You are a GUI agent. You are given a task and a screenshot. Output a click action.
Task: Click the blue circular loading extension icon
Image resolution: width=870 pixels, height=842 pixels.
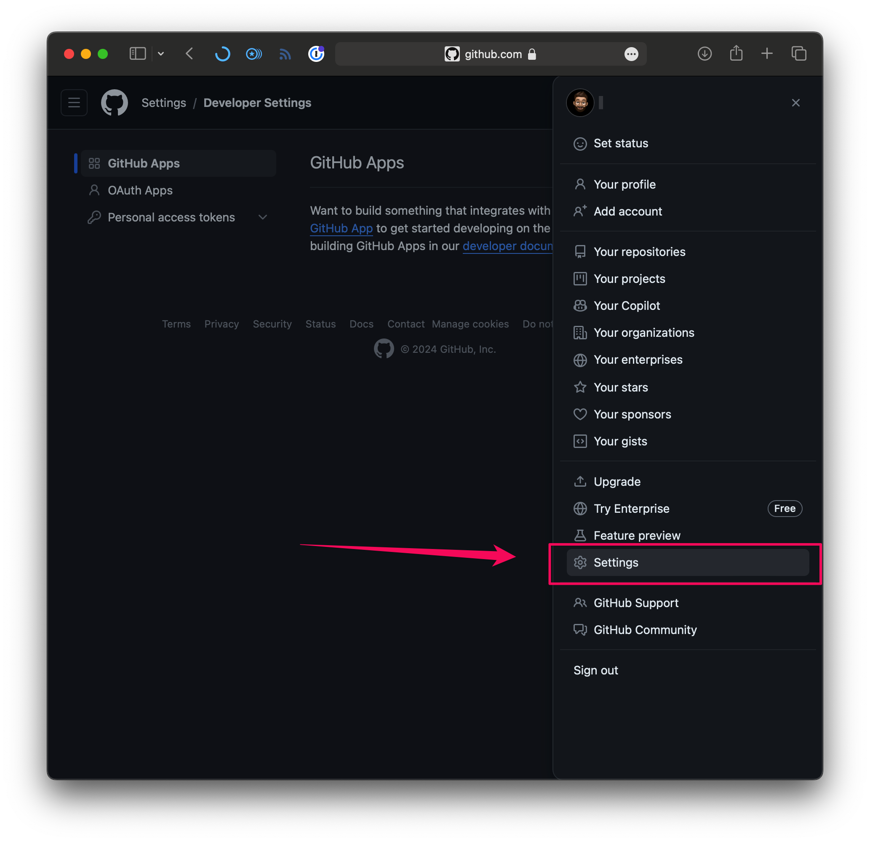pyautogui.click(x=222, y=54)
